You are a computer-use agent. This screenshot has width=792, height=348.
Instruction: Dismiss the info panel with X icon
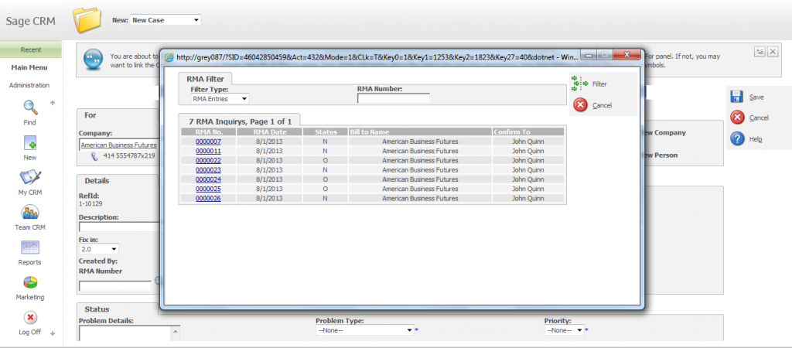(x=773, y=52)
